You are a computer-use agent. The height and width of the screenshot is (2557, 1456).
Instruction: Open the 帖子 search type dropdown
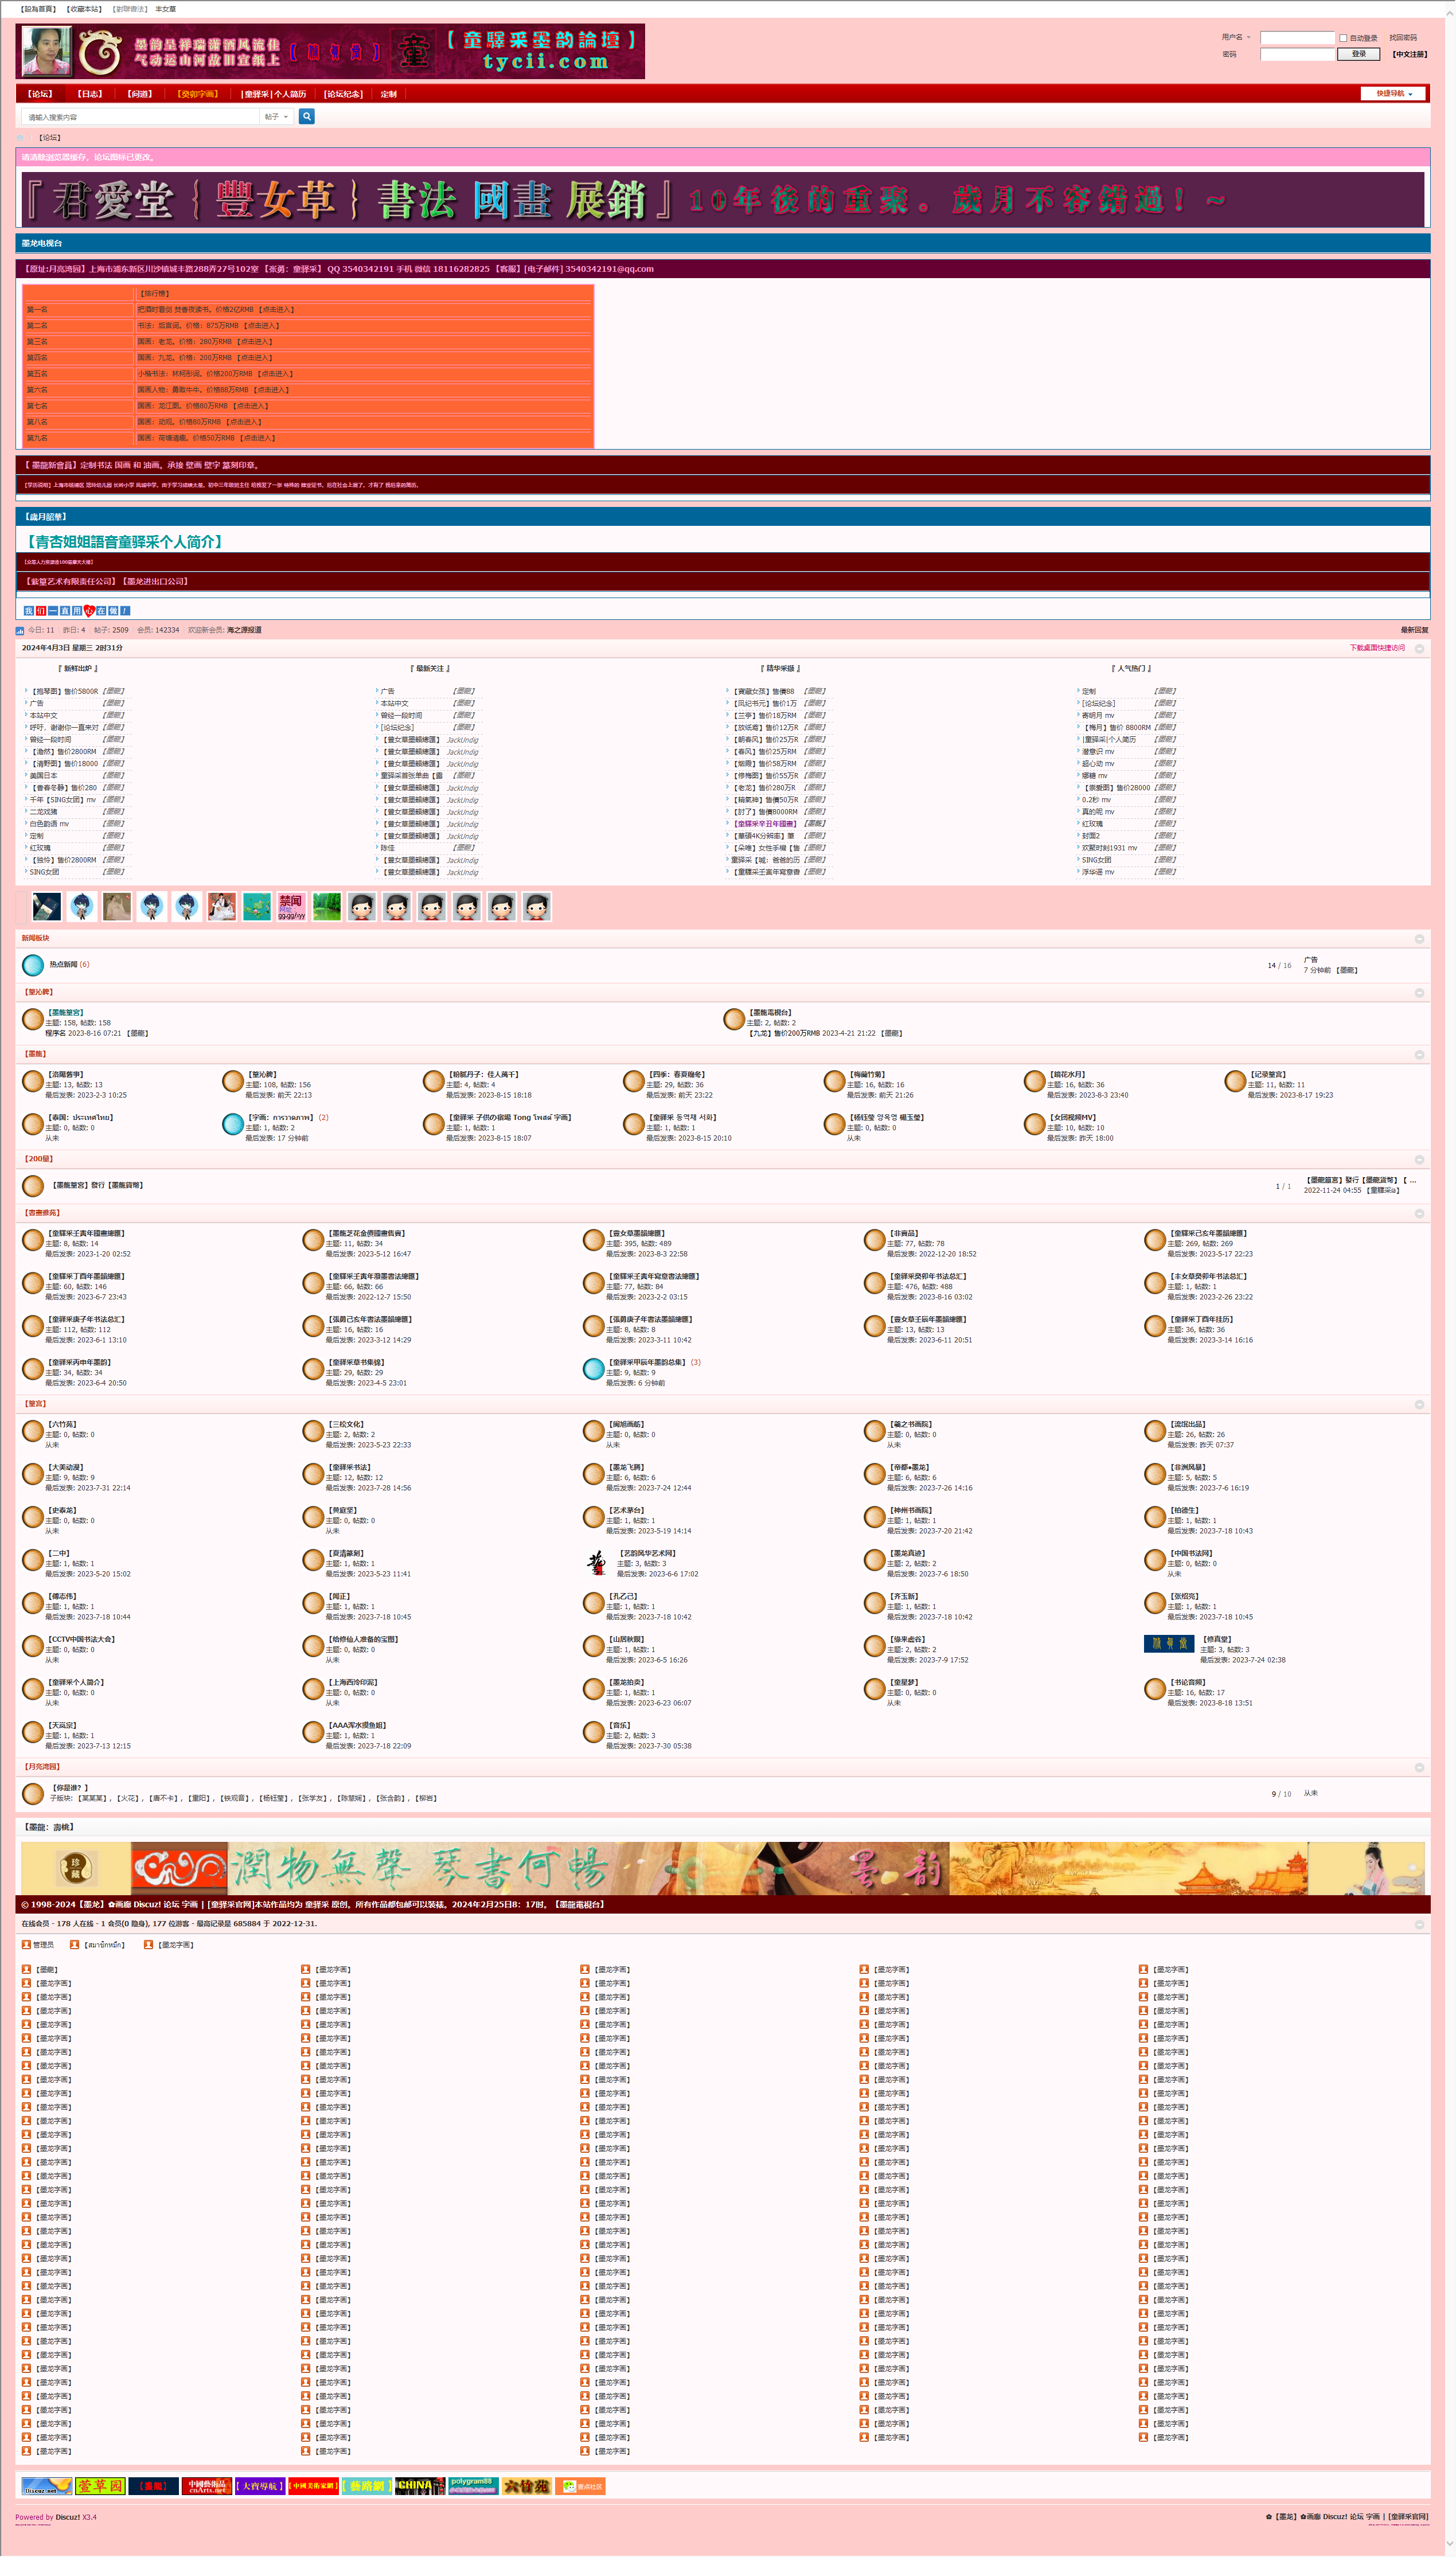276,117
